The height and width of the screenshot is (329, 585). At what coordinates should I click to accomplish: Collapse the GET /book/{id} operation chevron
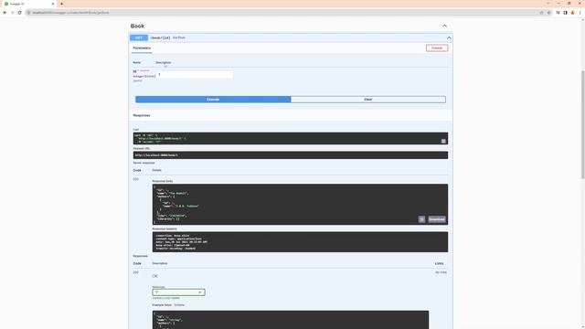click(x=449, y=37)
